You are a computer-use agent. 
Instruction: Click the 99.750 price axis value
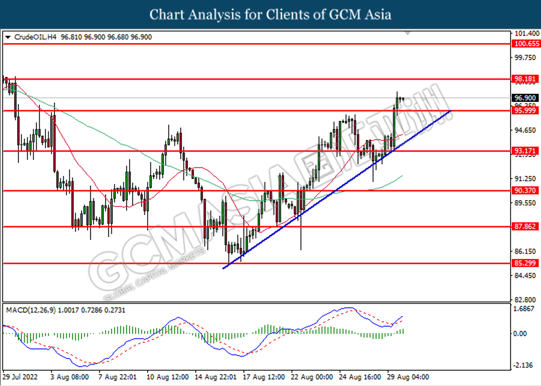pos(525,58)
